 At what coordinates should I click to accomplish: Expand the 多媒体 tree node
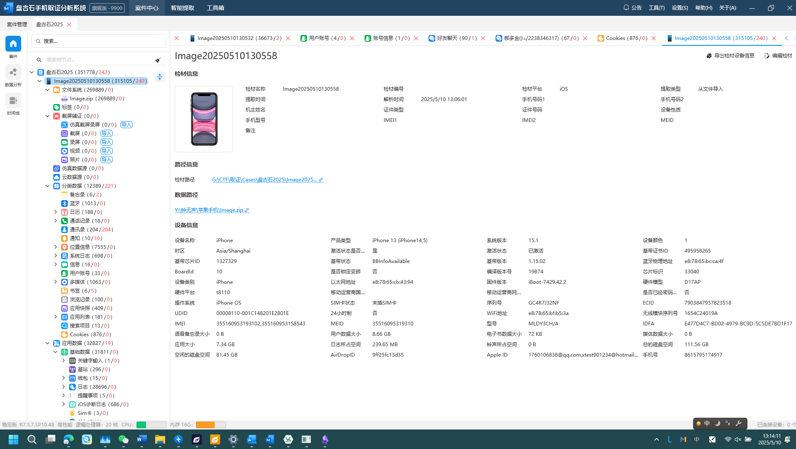(x=55, y=282)
